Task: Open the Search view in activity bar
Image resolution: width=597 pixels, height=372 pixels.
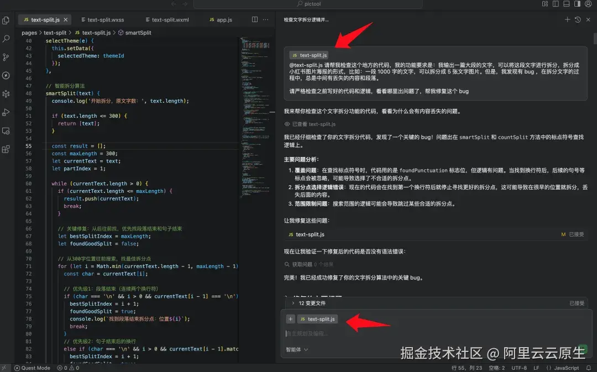Action: click(x=6, y=39)
